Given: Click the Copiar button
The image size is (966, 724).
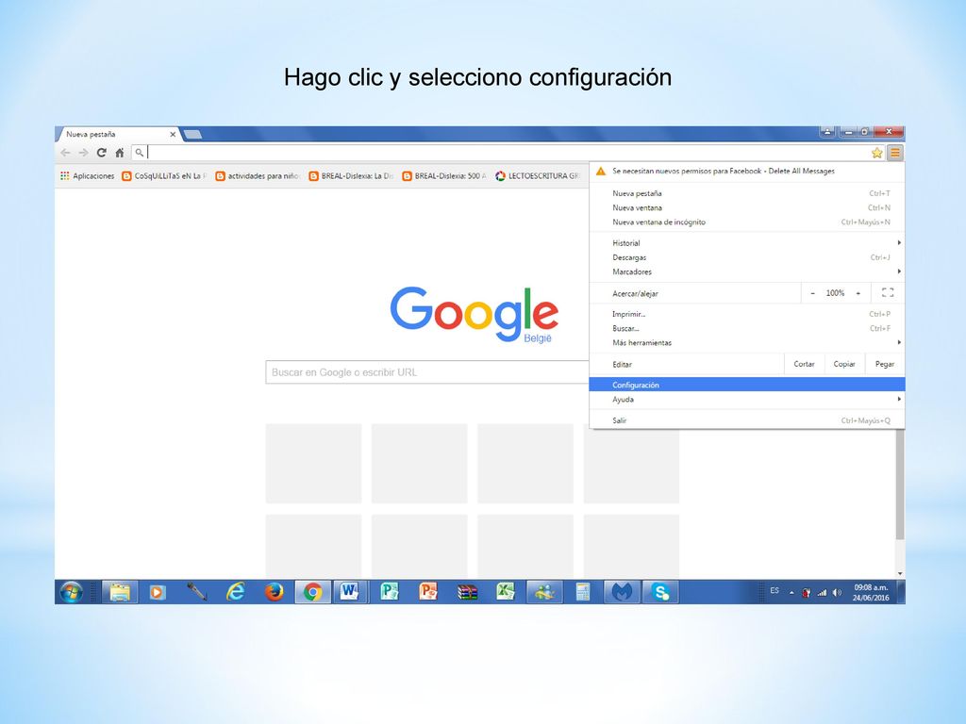Looking at the screenshot, I should [x=844, y=365].
